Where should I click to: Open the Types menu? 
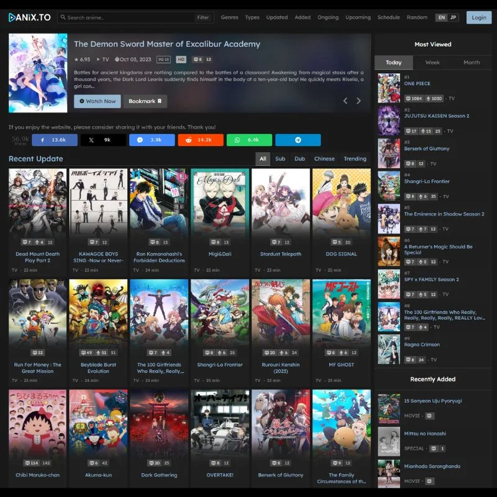point(252,17)
